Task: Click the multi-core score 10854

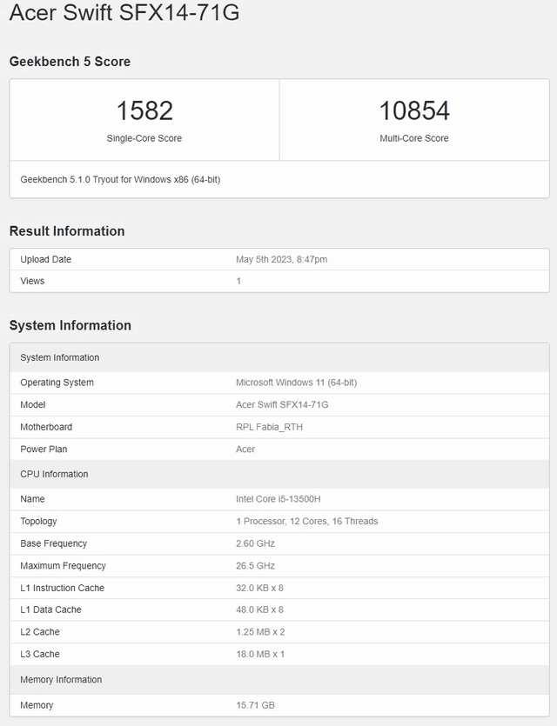Action: point(414,110)
